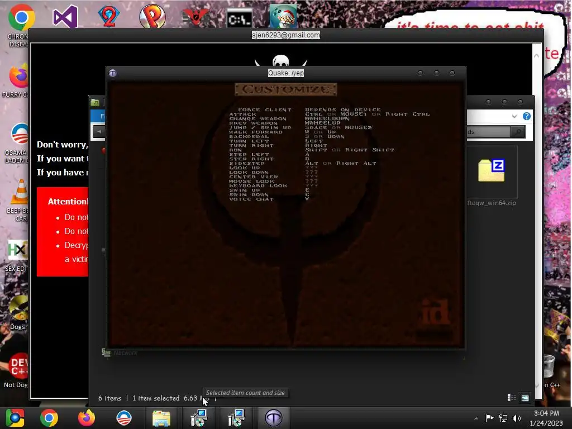This screenshot has height=429, width=572.
Task: Open the red shield badge desktop icon
Action: (195, 17)
